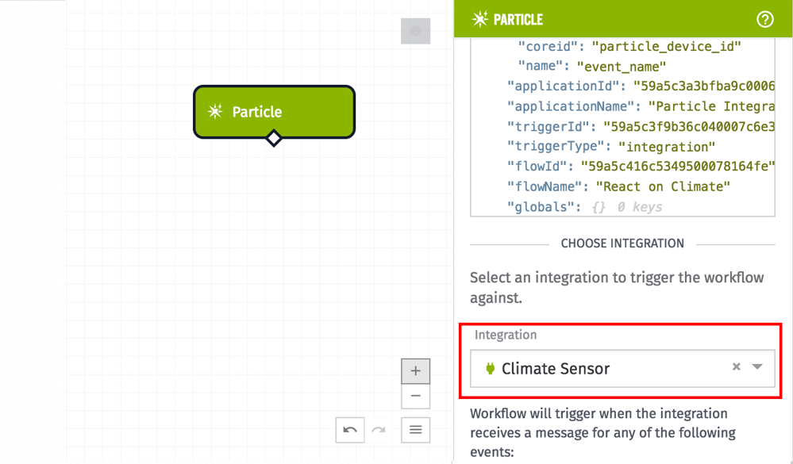This screenshot has height=464, width=793.
Task: Click the debug bug icon on canvas
Action: (x=415, y=31)
